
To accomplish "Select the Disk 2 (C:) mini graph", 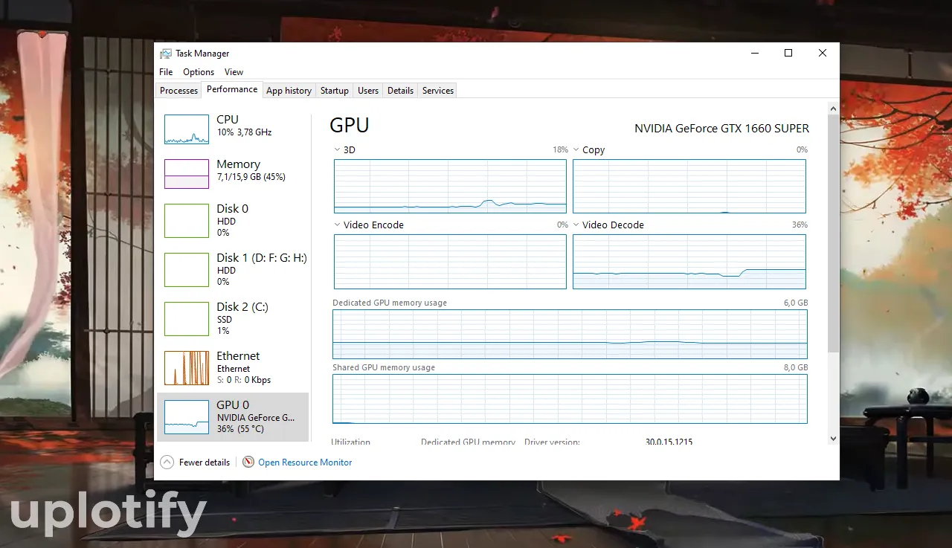I will tap(187, 319).
